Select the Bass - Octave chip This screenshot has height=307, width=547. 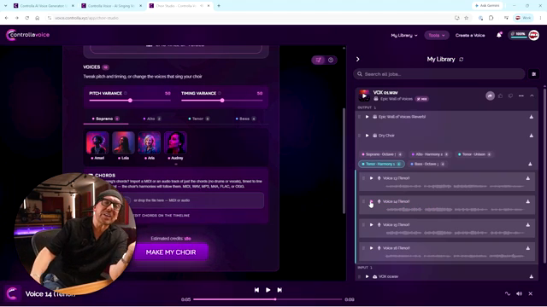(x=427, y=164)
